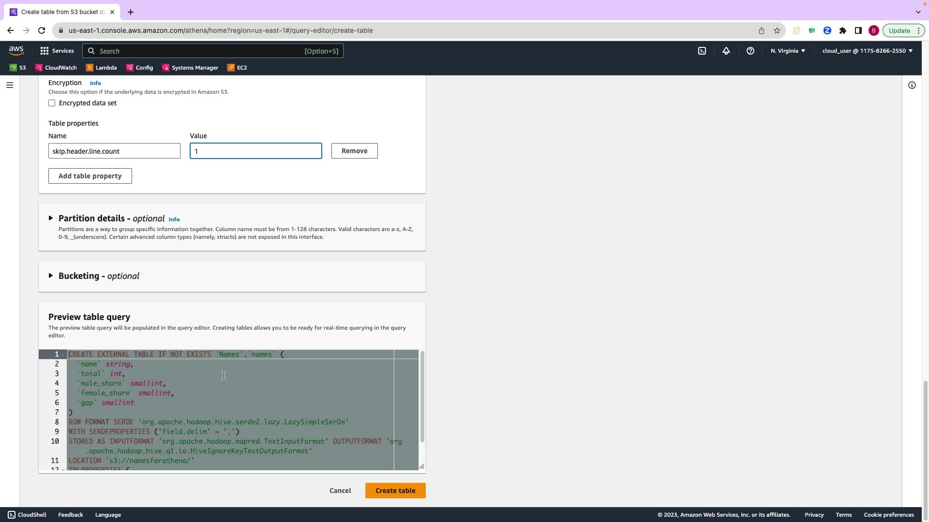Click the skip.header.line.count name field
Viewport: 929px width, 522px height.
pos(114,151)
